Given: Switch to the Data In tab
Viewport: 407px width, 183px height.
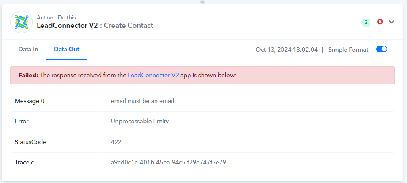Looking at the screenshot, I should point(28,50).
